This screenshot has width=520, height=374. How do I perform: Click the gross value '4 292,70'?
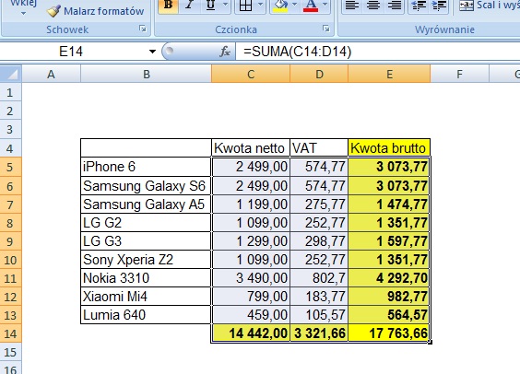pos(389,278)
